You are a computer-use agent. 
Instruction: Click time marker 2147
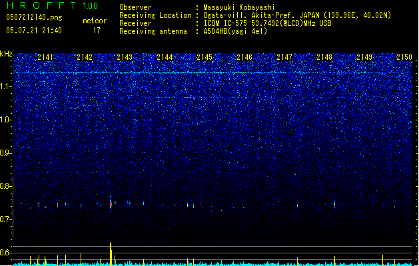tap(284, 57)
